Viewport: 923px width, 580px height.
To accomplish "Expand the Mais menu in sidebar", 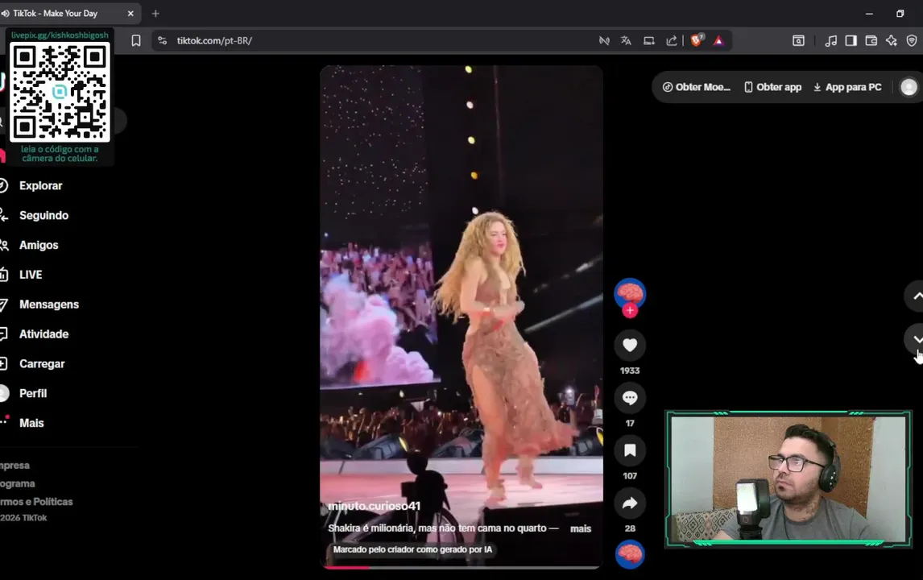I will (x=31, y=423).
